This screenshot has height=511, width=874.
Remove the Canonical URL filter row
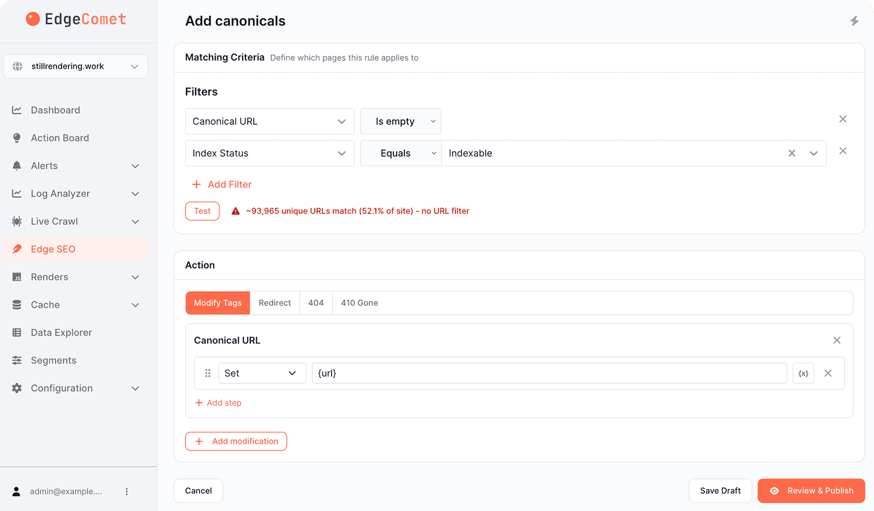[843, 119]
